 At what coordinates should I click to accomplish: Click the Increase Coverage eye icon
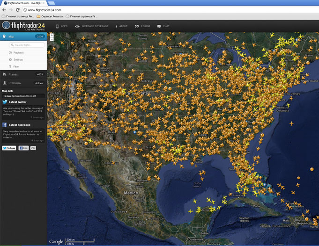pyautogui.click(x=77, y=26)
